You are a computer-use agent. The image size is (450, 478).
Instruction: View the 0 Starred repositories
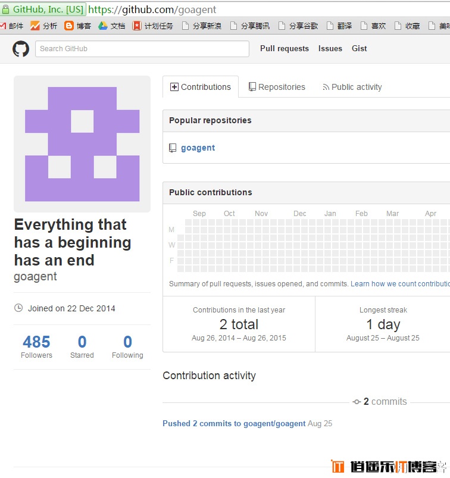82,346
